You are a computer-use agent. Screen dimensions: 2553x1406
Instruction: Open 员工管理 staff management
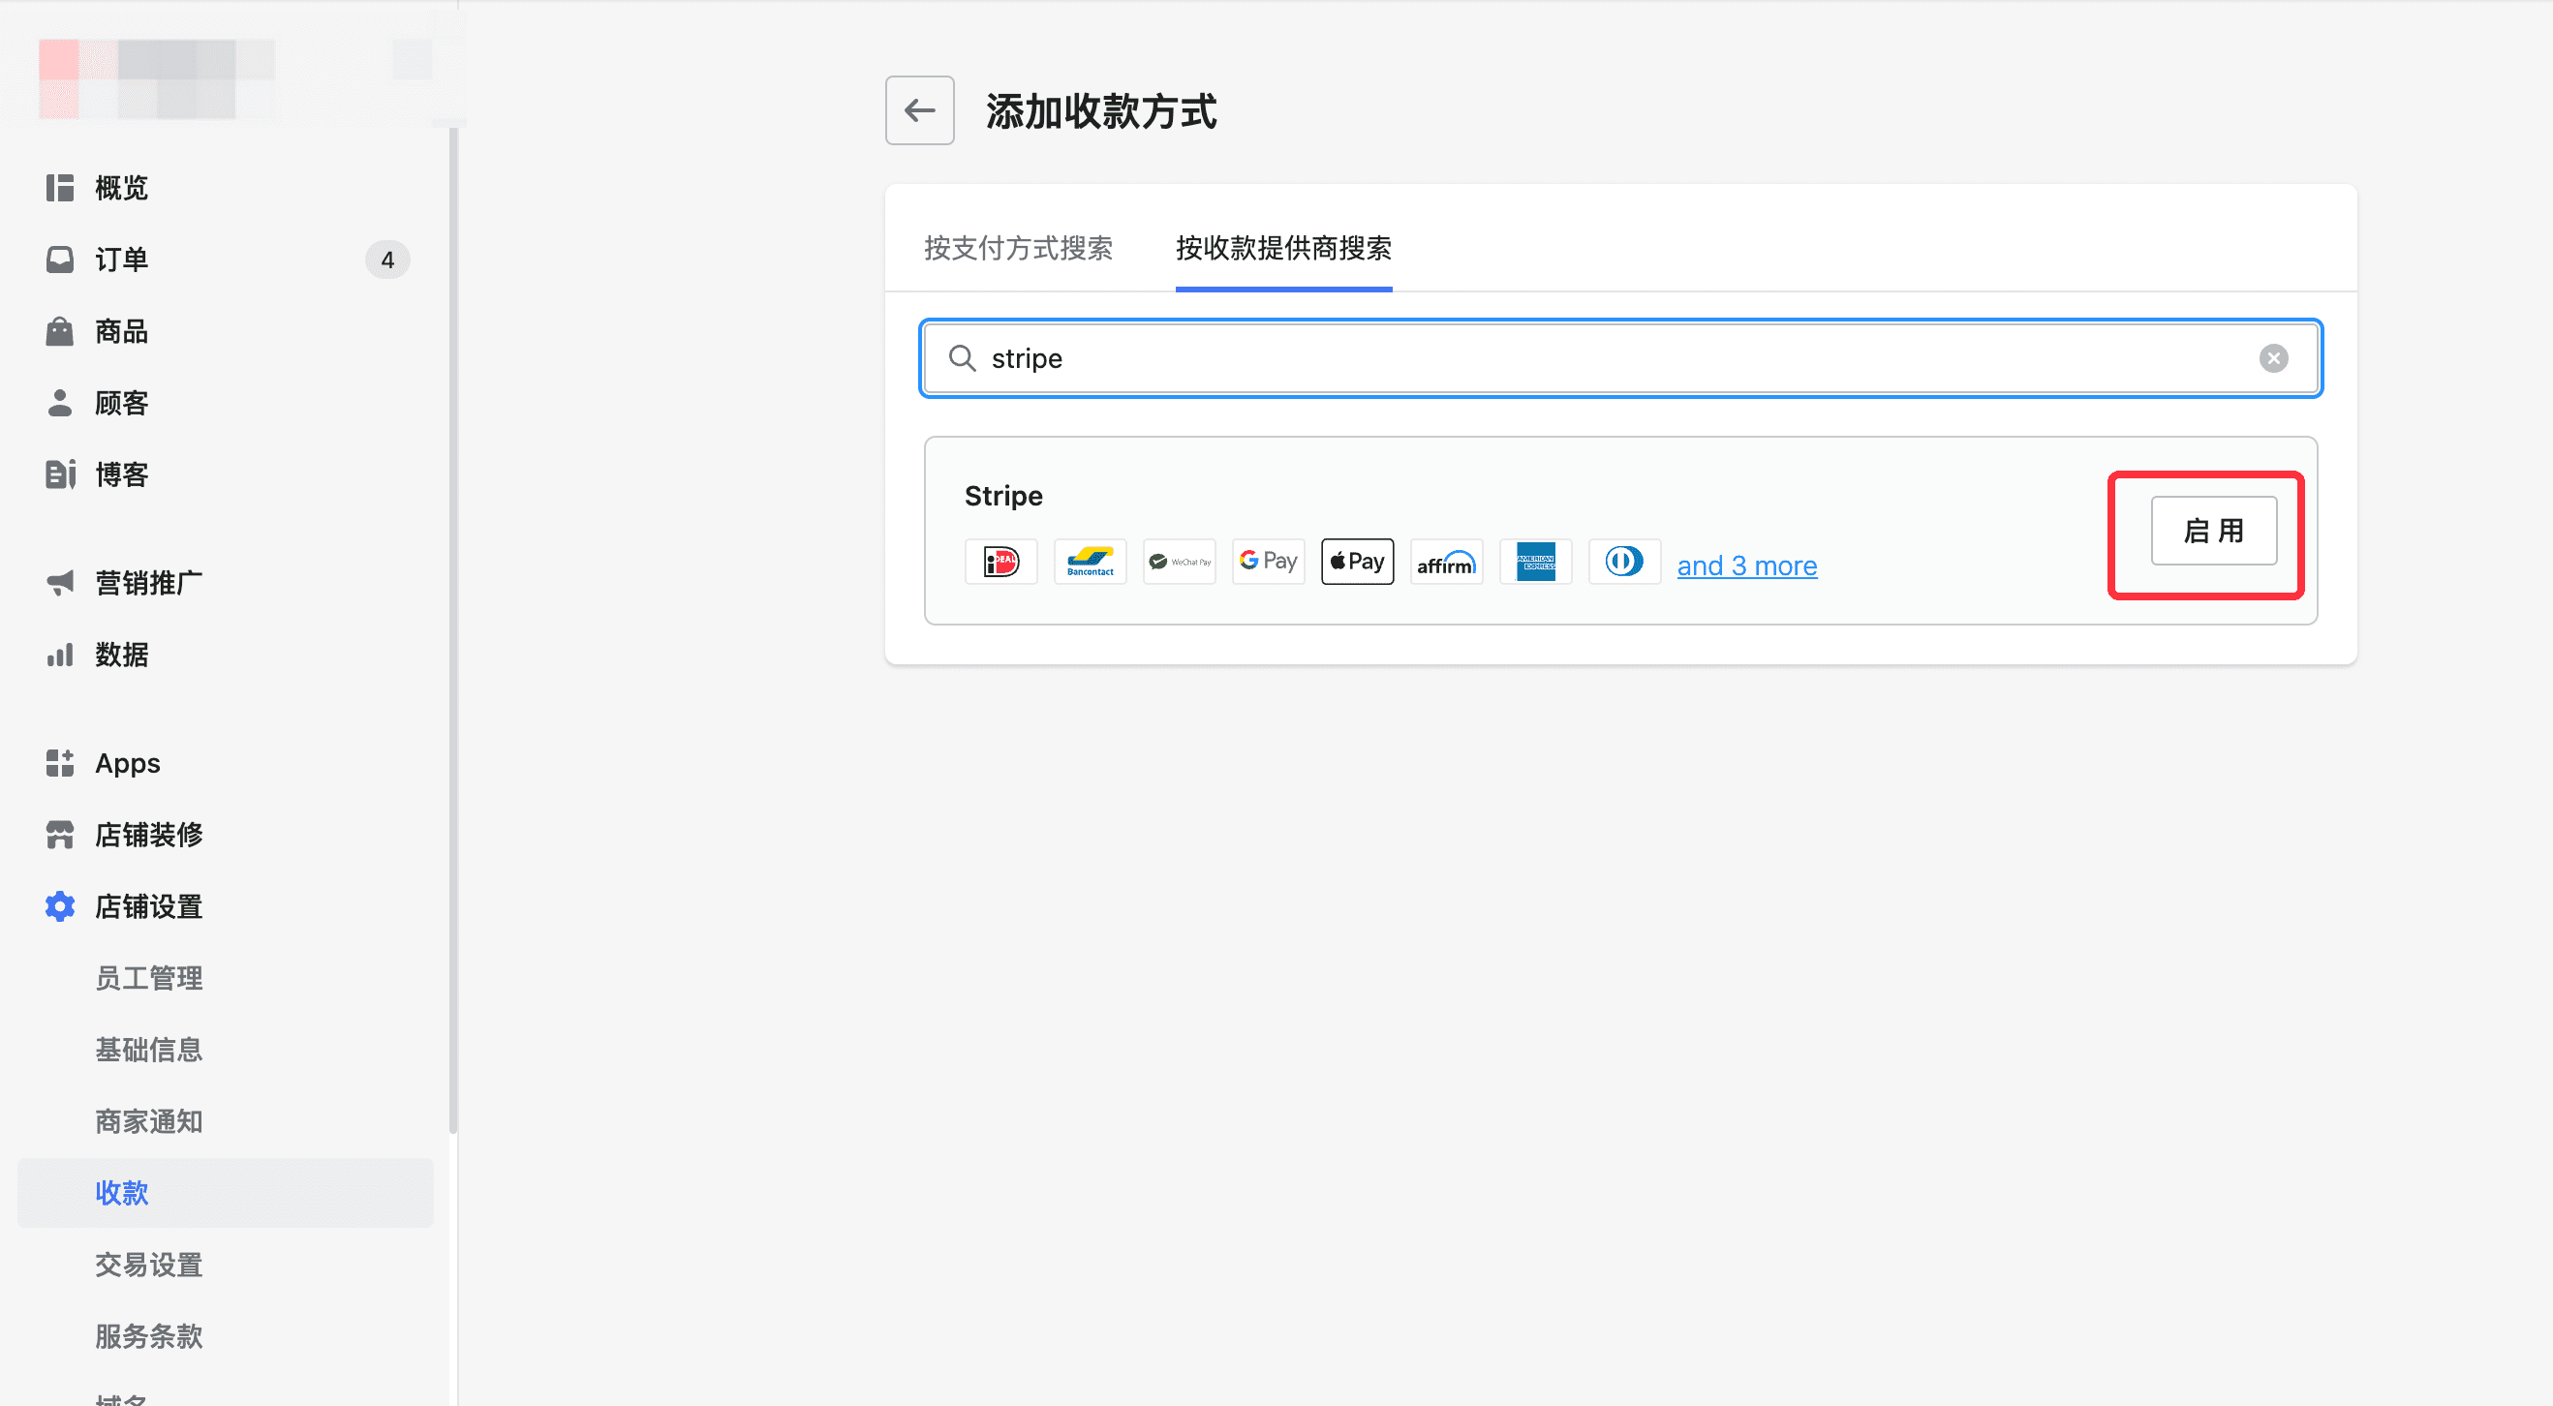[x=148, y=978]
